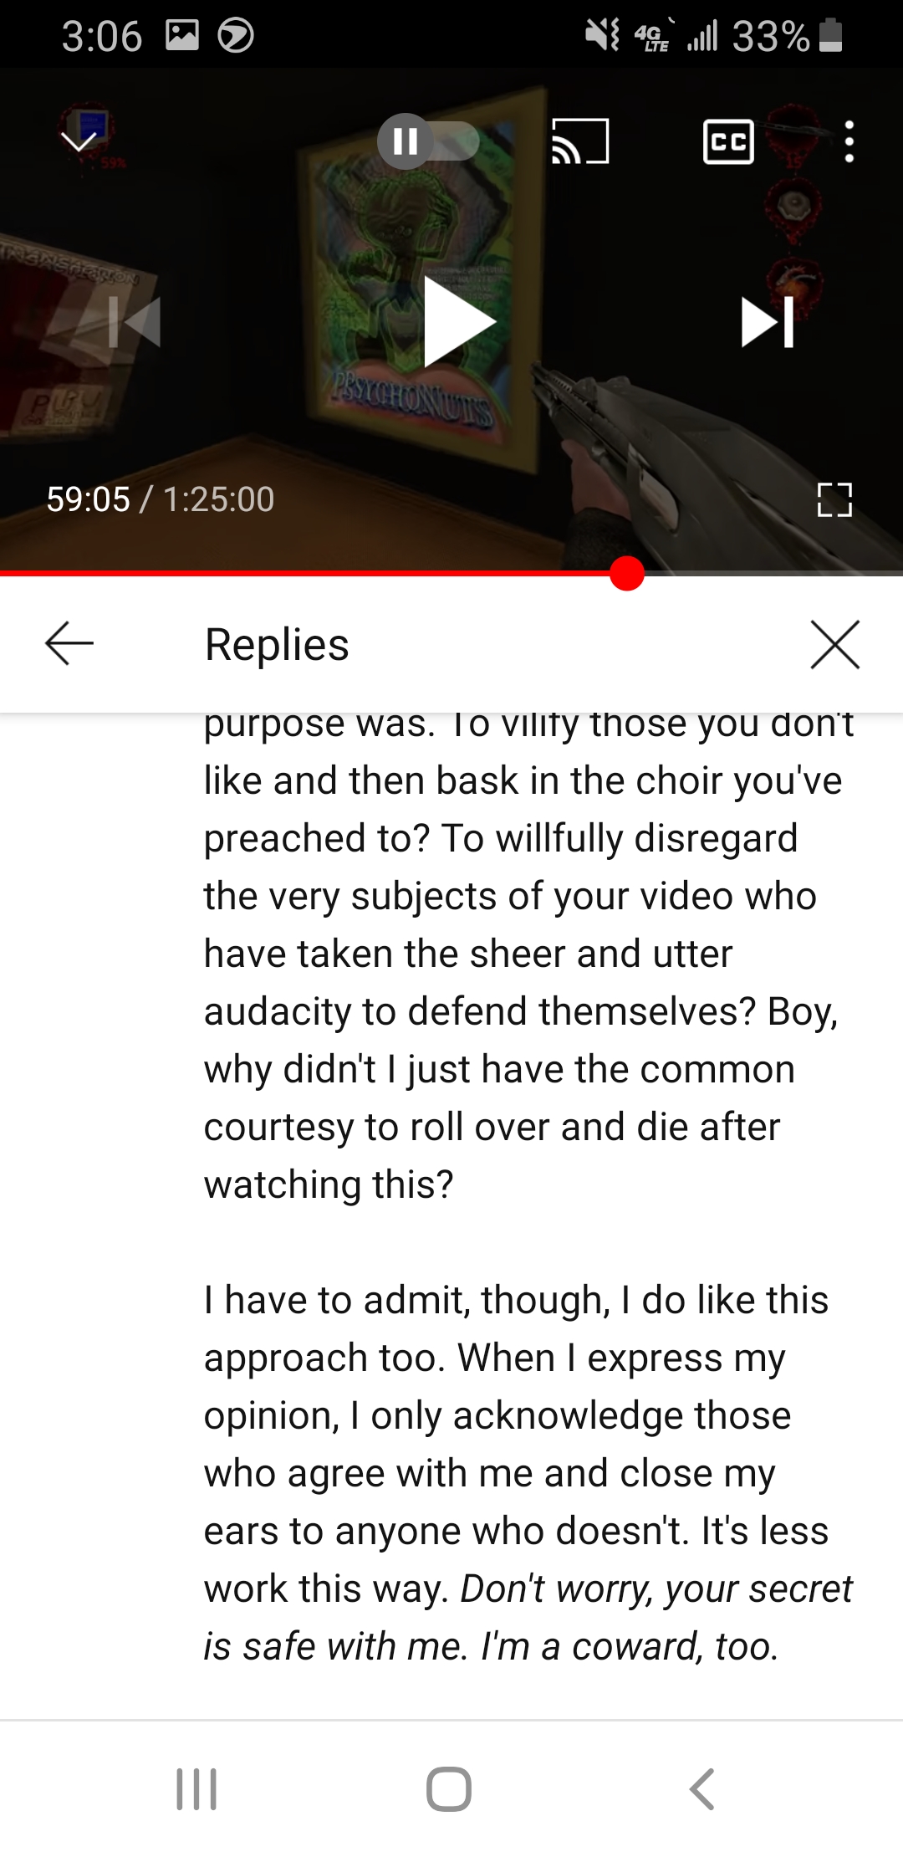Click the italic "I'm a coward, too" text
The image size is (903, 1857).
(629, 1646)
